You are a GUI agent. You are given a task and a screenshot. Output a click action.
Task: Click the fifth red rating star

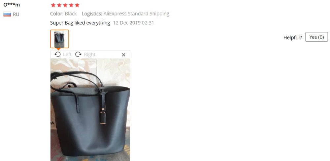[77, 5]
